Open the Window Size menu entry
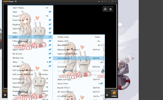The height and width of the screenshot is (100, 163). point(30,58)
